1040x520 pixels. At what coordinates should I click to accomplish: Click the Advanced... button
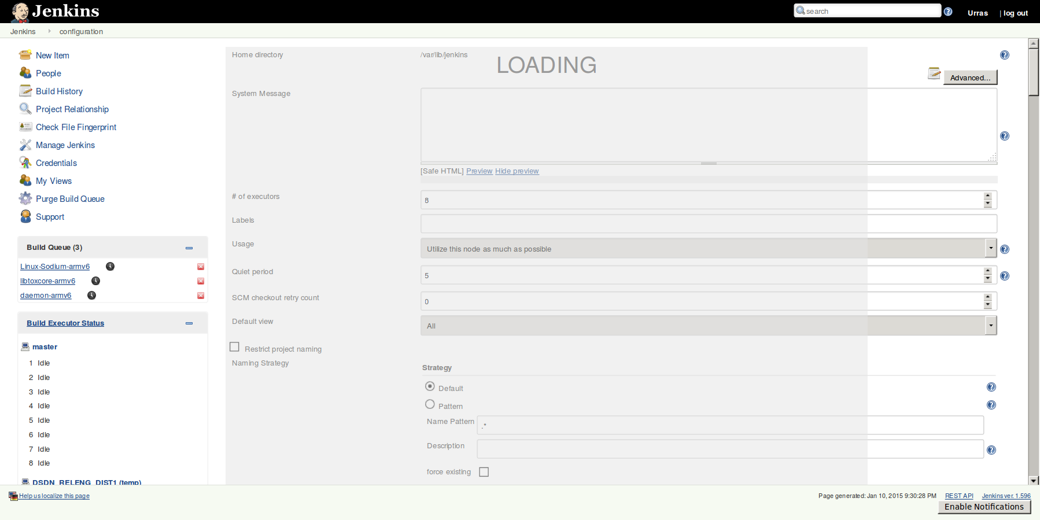click(x=970, y=78)
